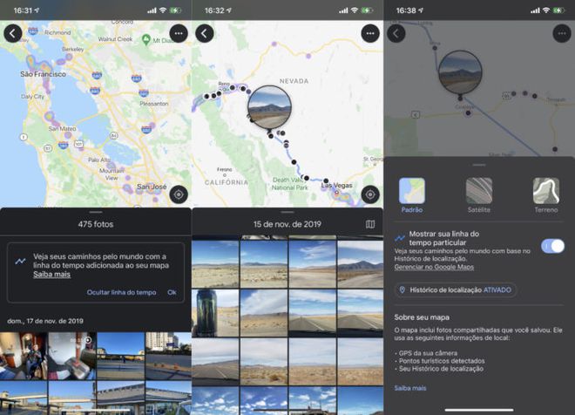Screen dimensions: 575x415
Task: Tap the round photo bubble on Nevada map
Action: click(x=269, y=107)
